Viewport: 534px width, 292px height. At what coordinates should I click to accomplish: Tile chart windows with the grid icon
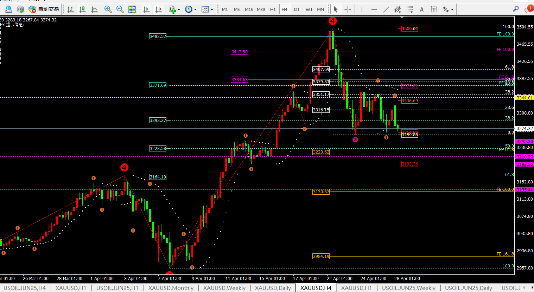(x=132, y=9)
